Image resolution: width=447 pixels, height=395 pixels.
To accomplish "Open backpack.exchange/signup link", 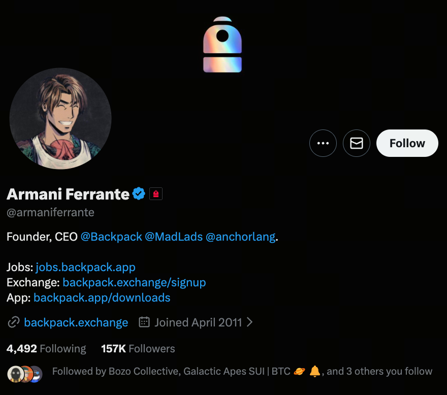I will (x=134, y=282).
